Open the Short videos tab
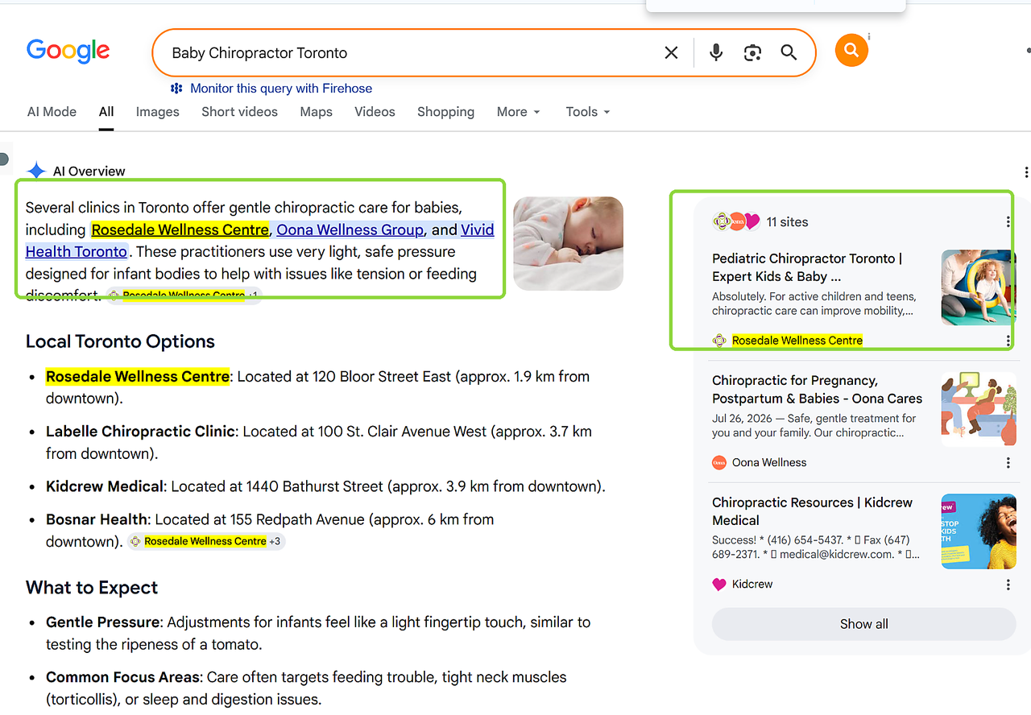Viewport: 1031px width, 715px height. pyautogui.click(x=239, y=112)
